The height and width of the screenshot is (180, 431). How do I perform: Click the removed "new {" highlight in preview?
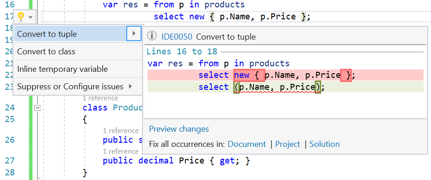point(249,75)
